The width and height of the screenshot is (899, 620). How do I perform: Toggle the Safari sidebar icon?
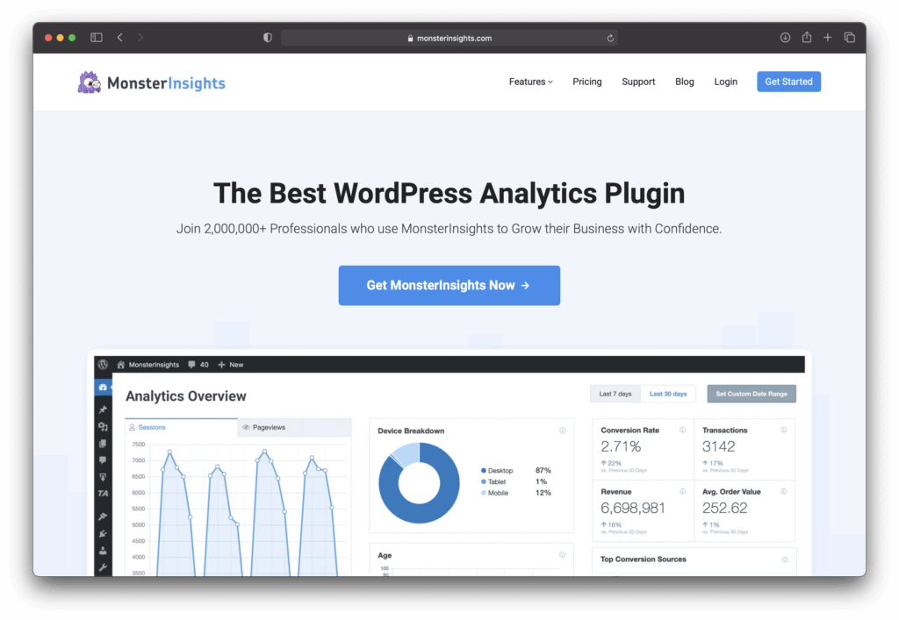(x=97, y=38)
